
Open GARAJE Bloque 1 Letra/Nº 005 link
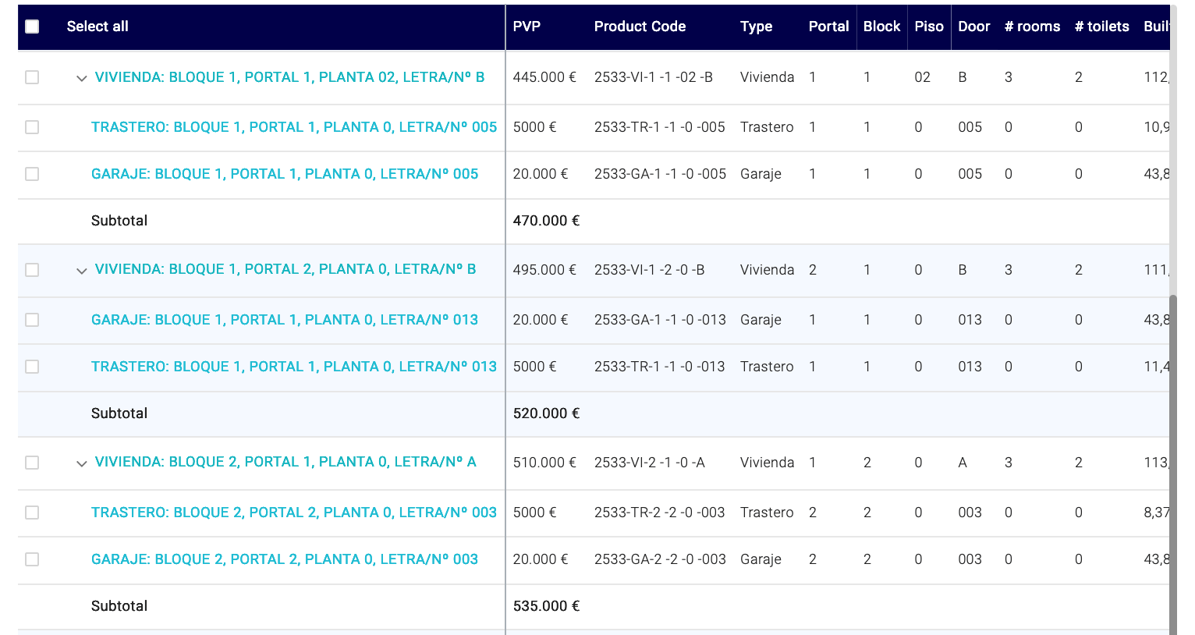point(285,174)
